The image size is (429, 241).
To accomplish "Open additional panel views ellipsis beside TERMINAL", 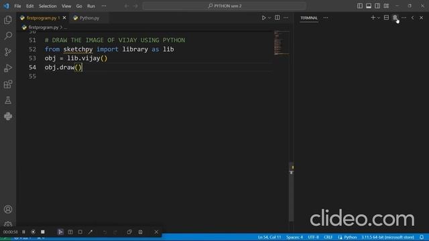I will [326, 18].
